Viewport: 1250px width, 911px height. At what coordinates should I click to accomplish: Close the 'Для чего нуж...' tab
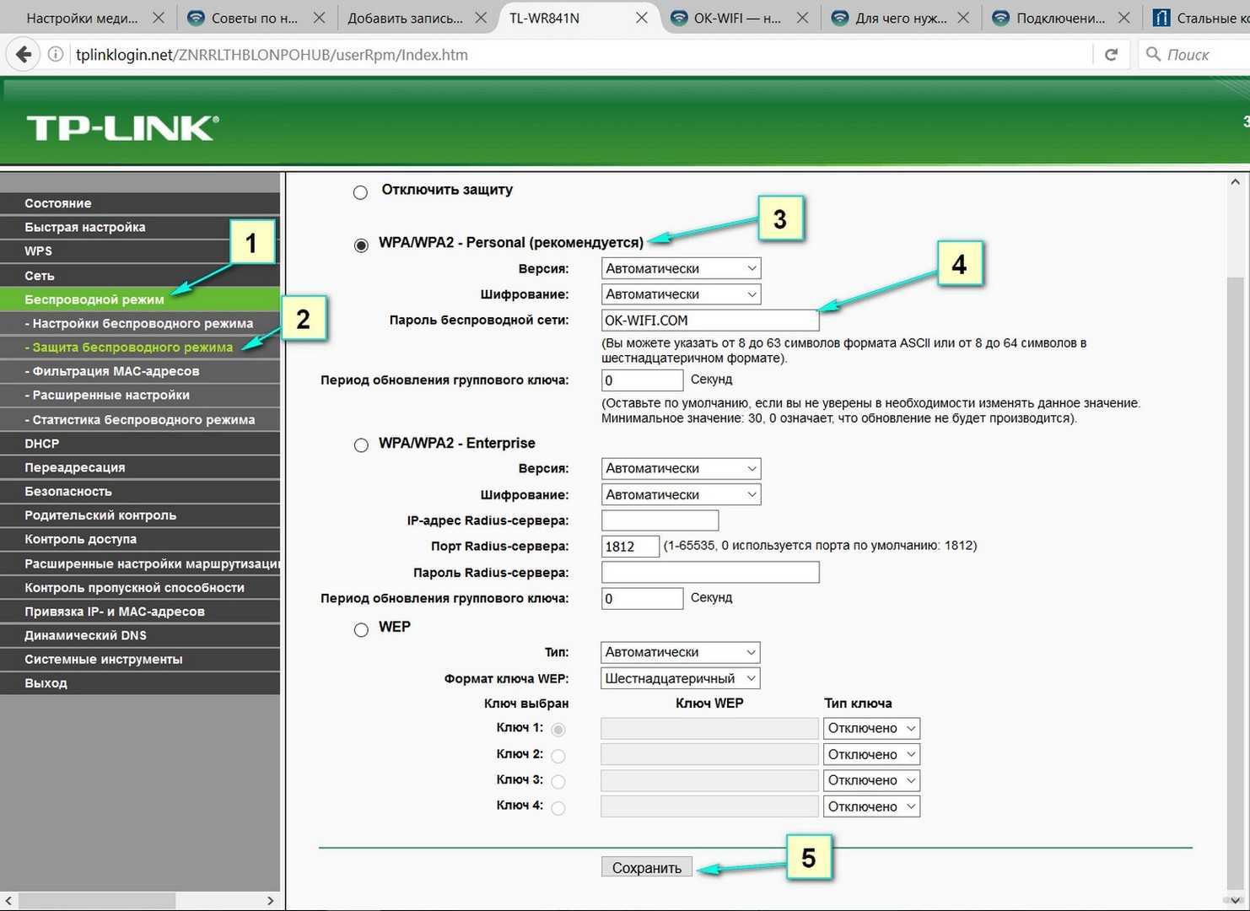coord(963,18)
